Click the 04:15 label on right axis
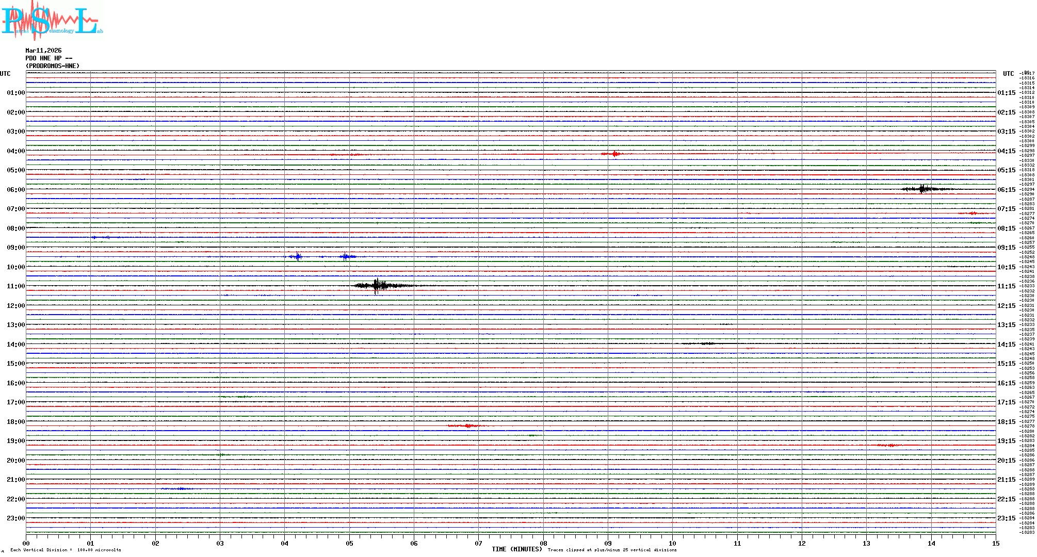This screenshot has height=557, width=1037. point(1006,151)
